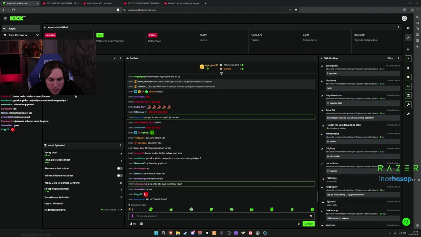Image resolution: width=421 pixels, height=237 pixels.
Task: Click the pencil icon on stream preview panel
Action: click(x=114, y=58)
